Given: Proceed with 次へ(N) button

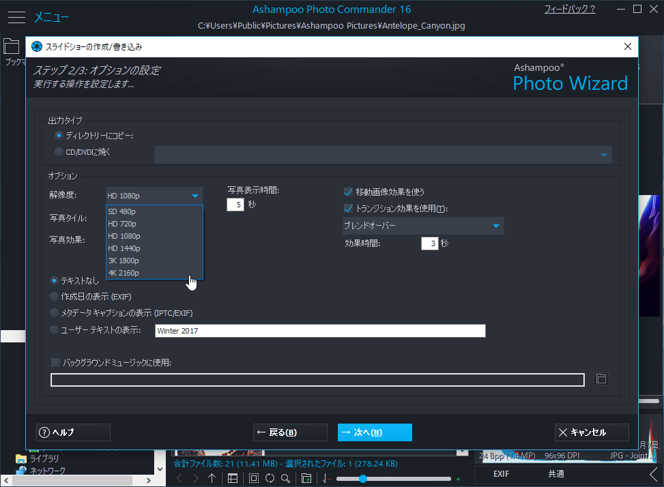Looking at the screenshot, I should (375, 432).
